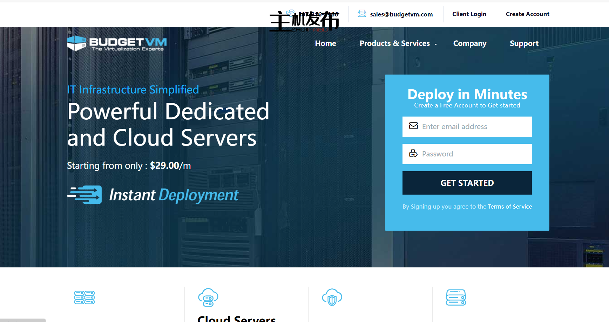This screenshot has width=609, height=322.
Task: Expand the Products & Services dropdown arrow
Action: click(x=436, y=44)
